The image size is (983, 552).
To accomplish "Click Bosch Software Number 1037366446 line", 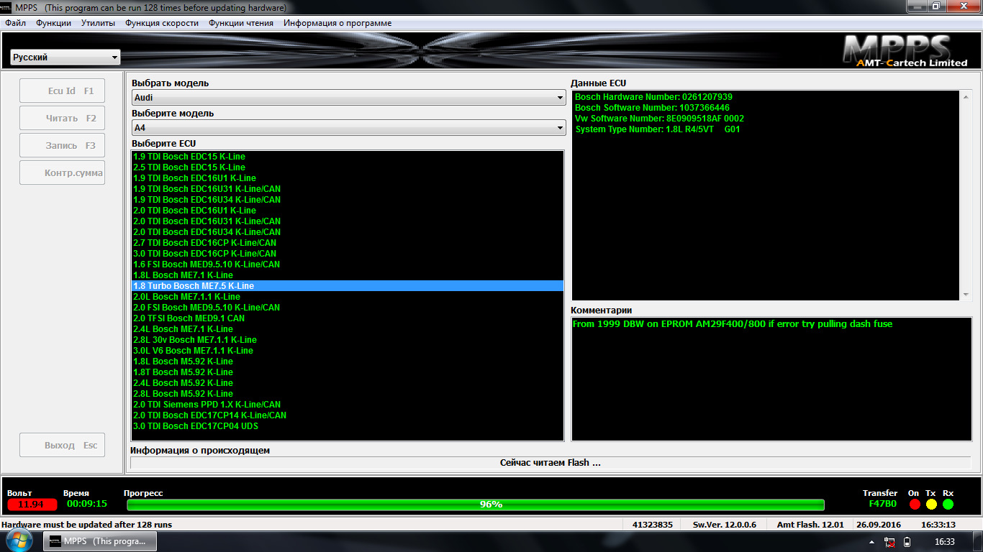I will 652,108.
